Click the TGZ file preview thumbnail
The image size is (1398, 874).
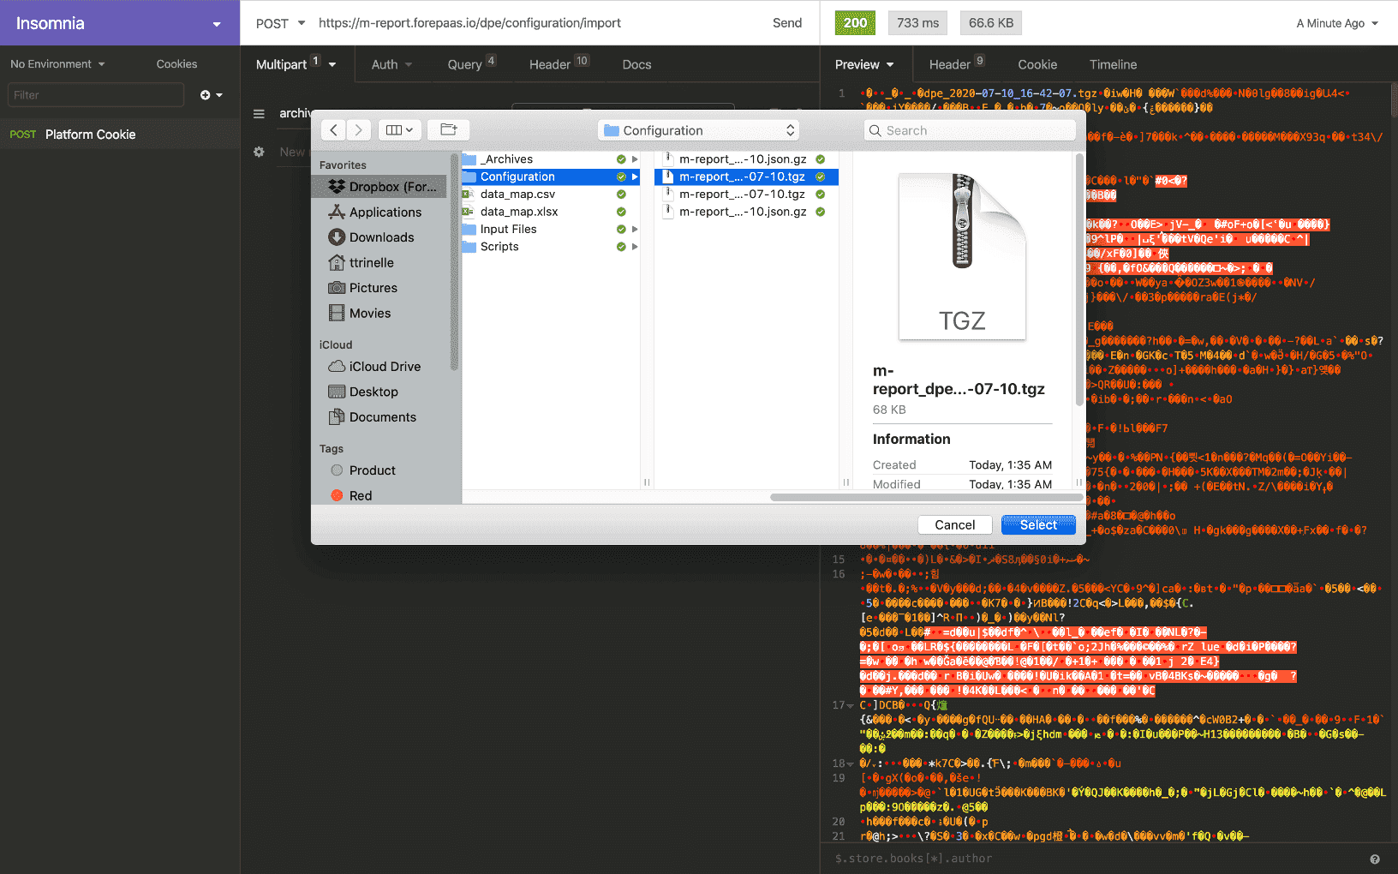(x=962, y=256)
